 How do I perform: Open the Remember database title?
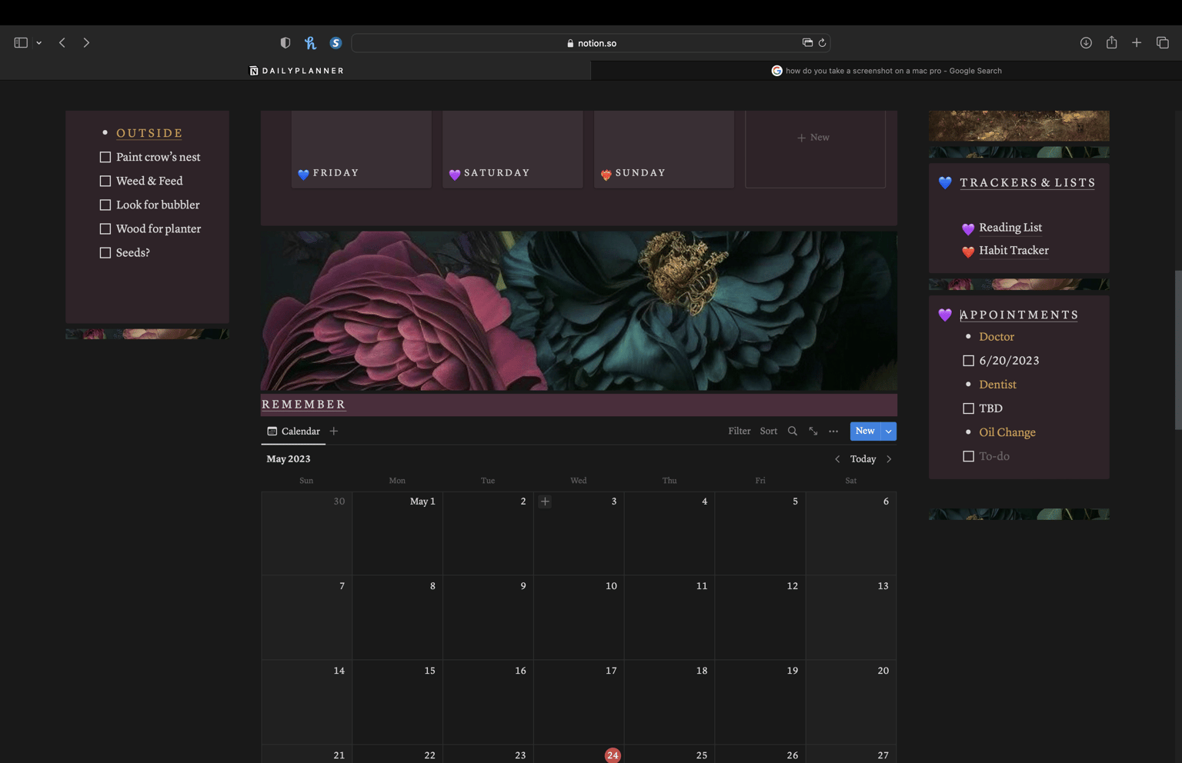tap(304, 405)
